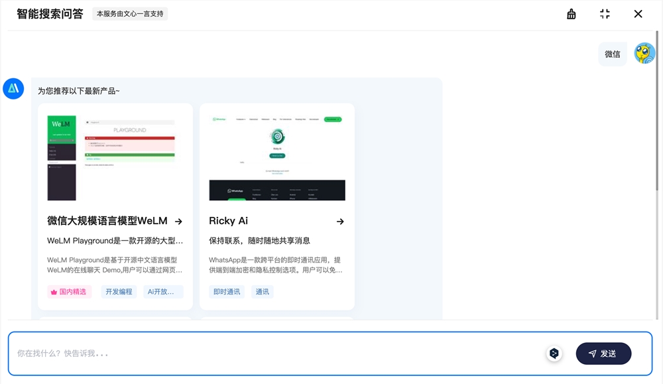Select the AI开放 tag on WeLM card
Screen dimensions: 663x384
coord(163,291)
